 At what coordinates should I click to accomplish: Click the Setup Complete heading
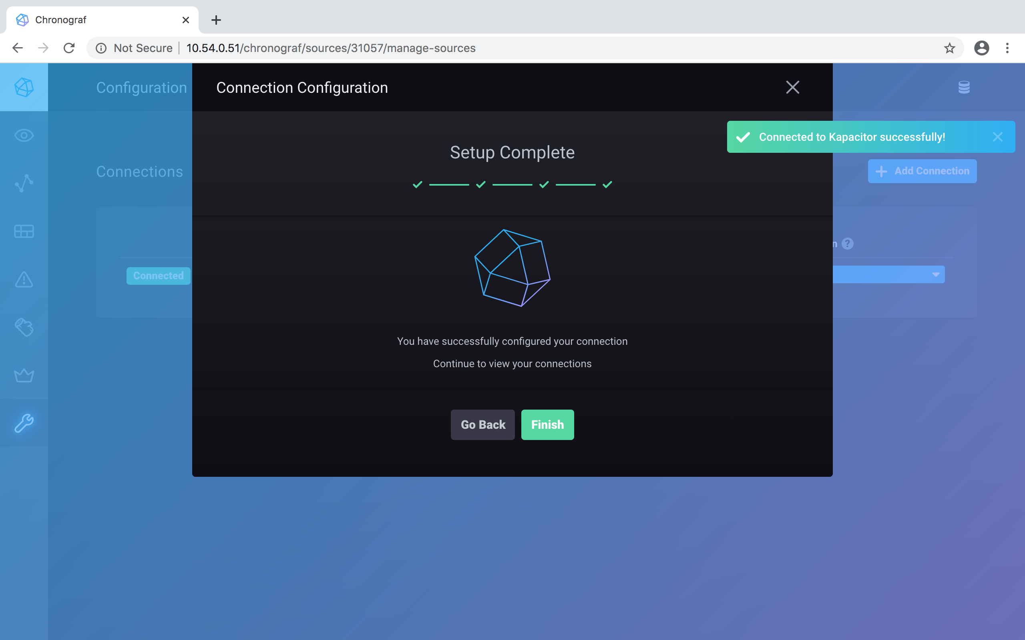[512, 152]
